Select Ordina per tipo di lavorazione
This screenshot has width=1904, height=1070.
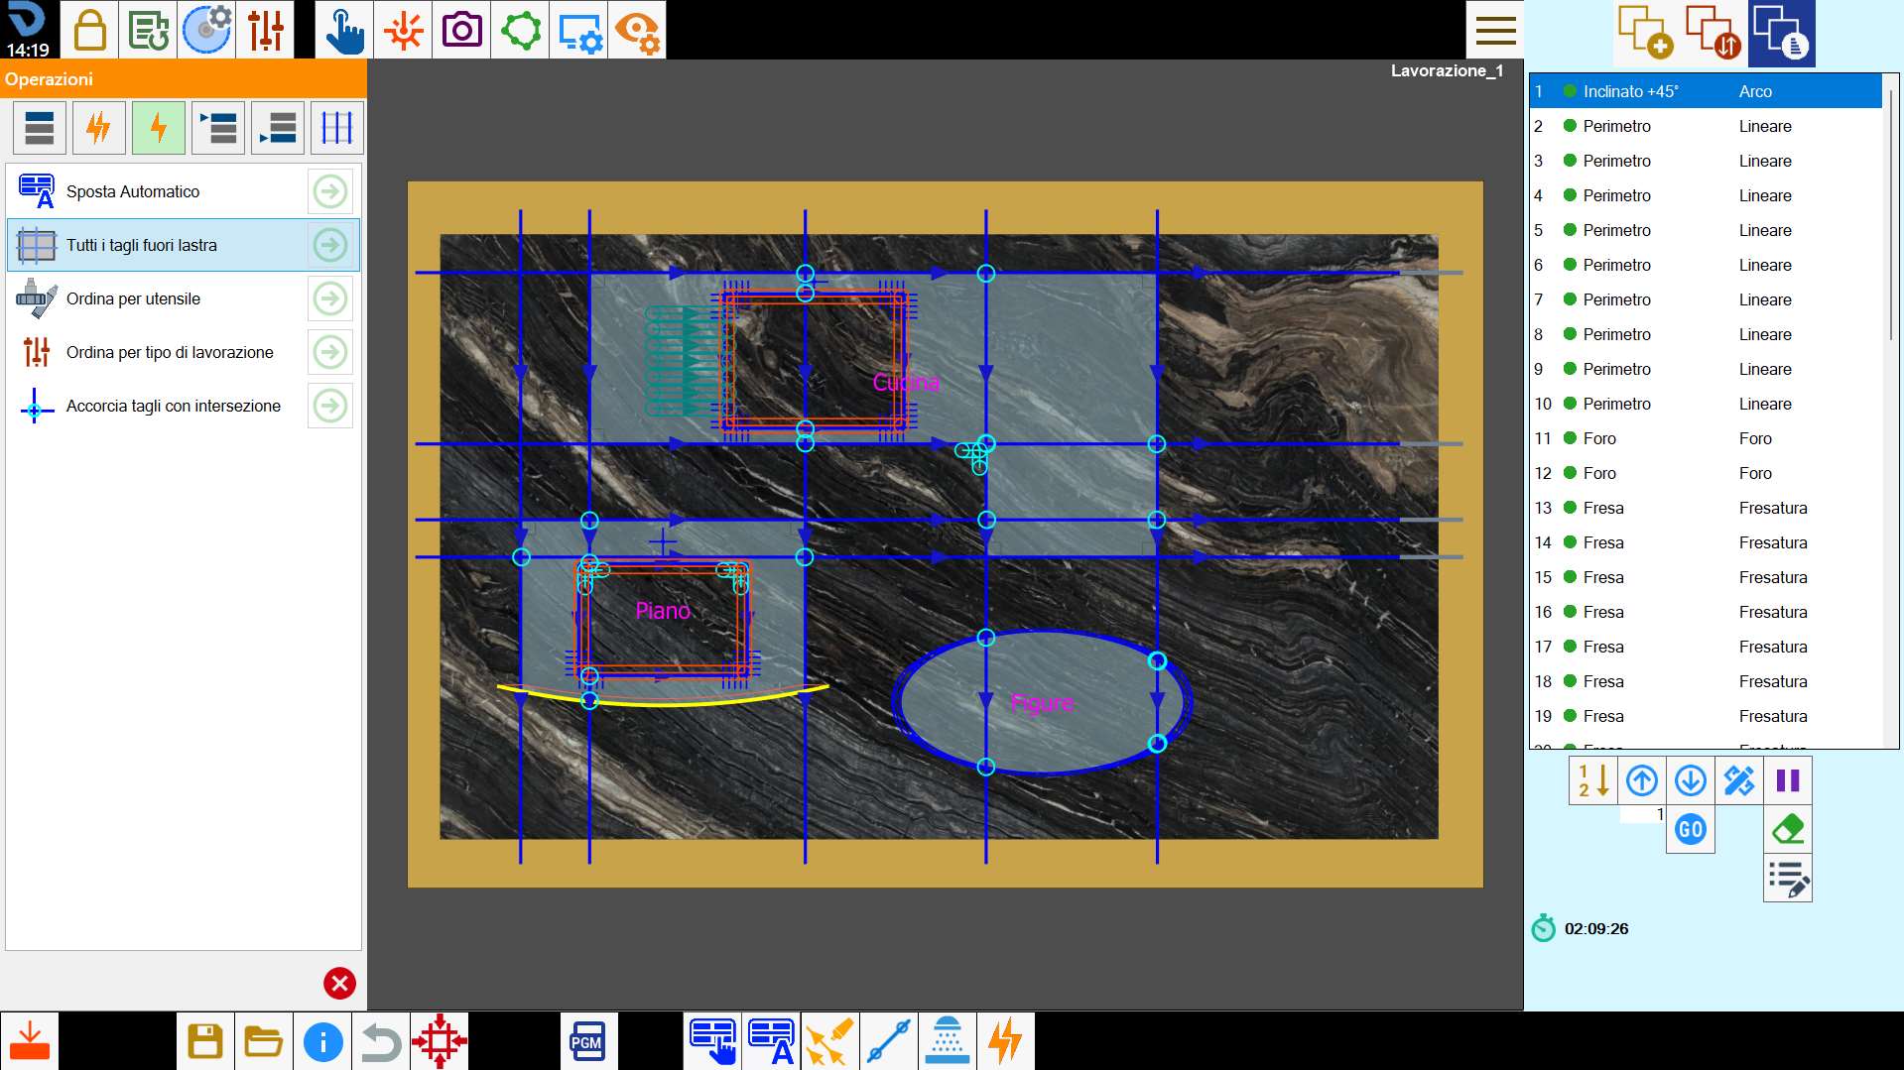[x=184, y=352]
